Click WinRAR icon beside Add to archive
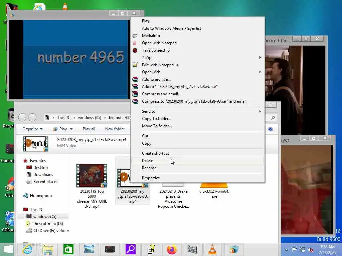 click(135, 79)
